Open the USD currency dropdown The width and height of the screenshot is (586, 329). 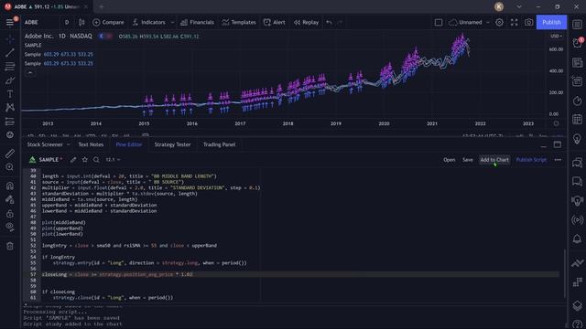(x=556, y=37)
